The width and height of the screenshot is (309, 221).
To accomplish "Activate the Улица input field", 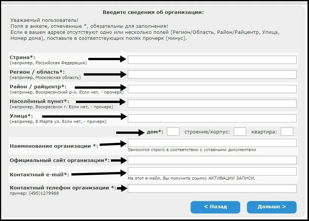I will click(x=212, y=118).
